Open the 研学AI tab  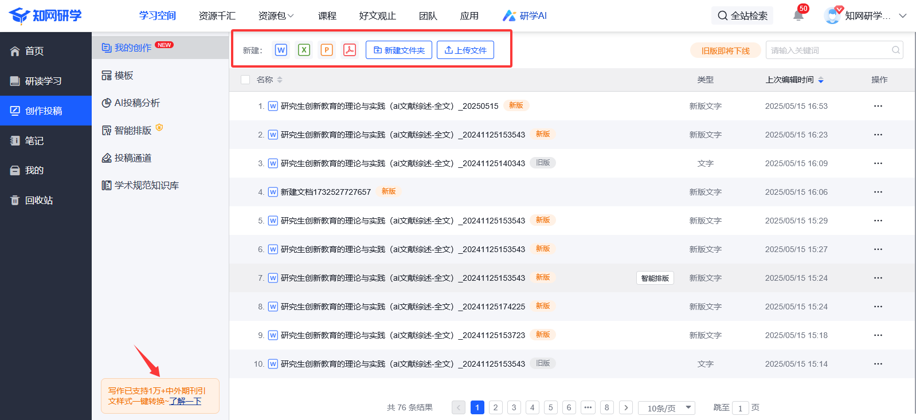(525, 16)
